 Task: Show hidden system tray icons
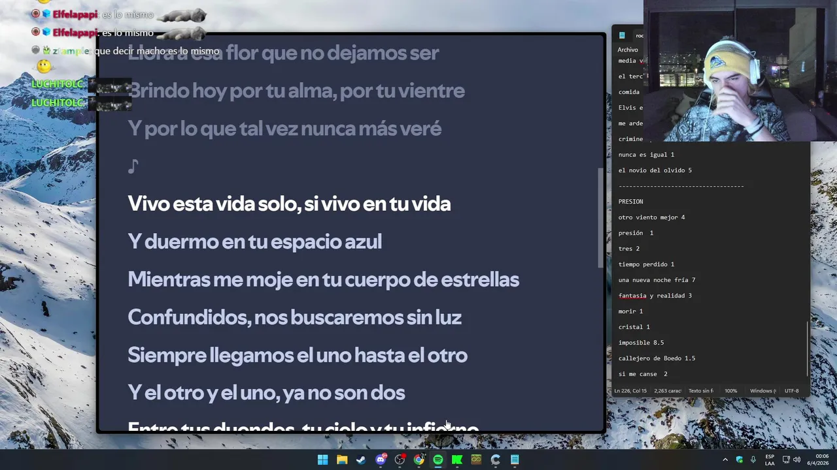tap(725, 460)
